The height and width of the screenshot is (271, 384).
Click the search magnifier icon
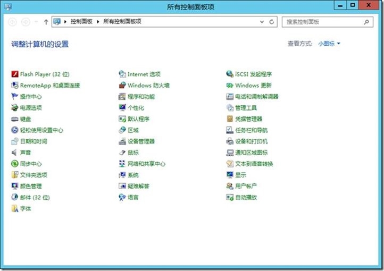(x=366, y=22)
